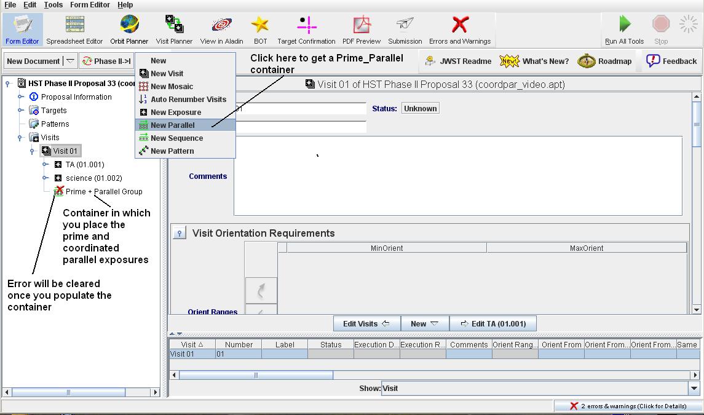Open the New dropdown button below form

click(x=425, y=324)
